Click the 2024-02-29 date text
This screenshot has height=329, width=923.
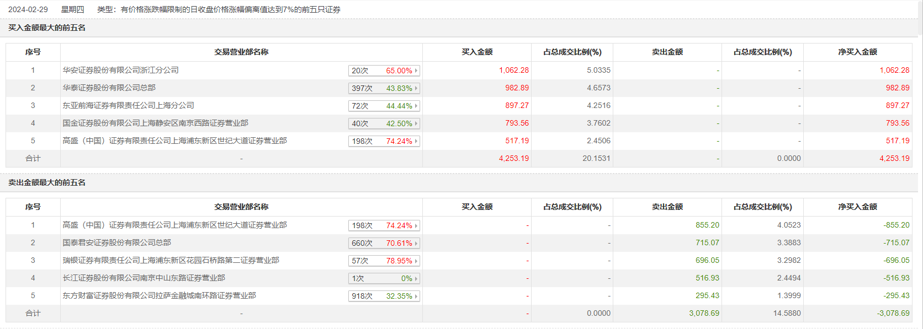[28, 9]
